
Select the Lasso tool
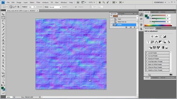(3, 21)
